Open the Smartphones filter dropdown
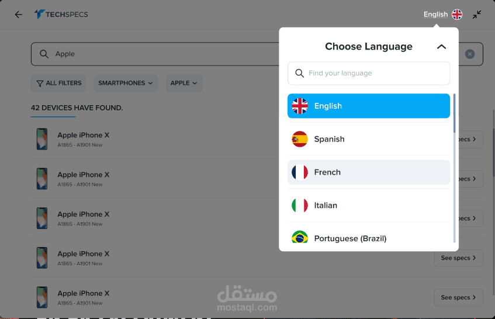Viewport: 495px width, 319px height. coord(126,83)
